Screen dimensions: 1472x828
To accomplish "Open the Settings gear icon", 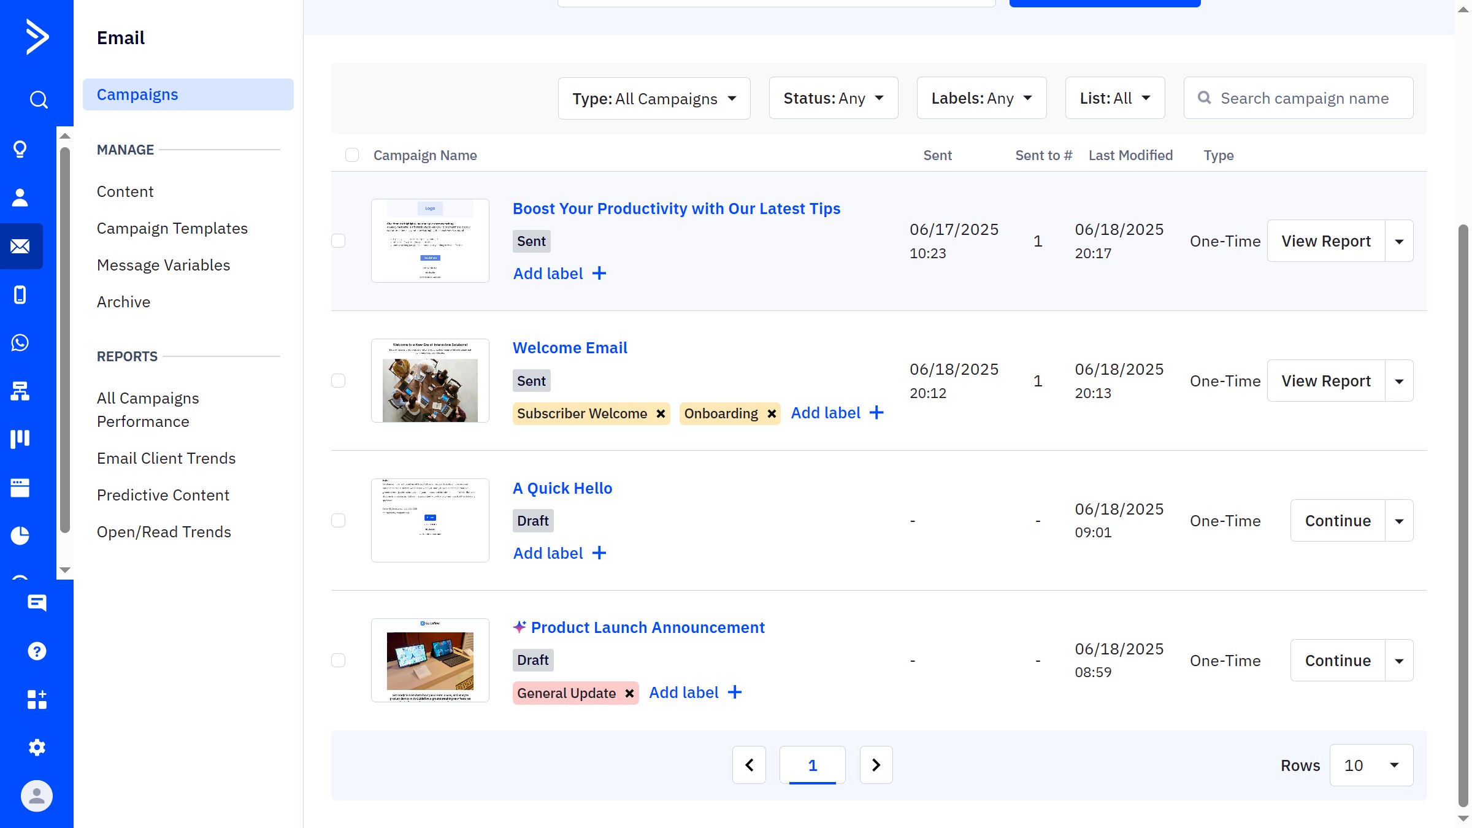I will click(x=37, y=748).
